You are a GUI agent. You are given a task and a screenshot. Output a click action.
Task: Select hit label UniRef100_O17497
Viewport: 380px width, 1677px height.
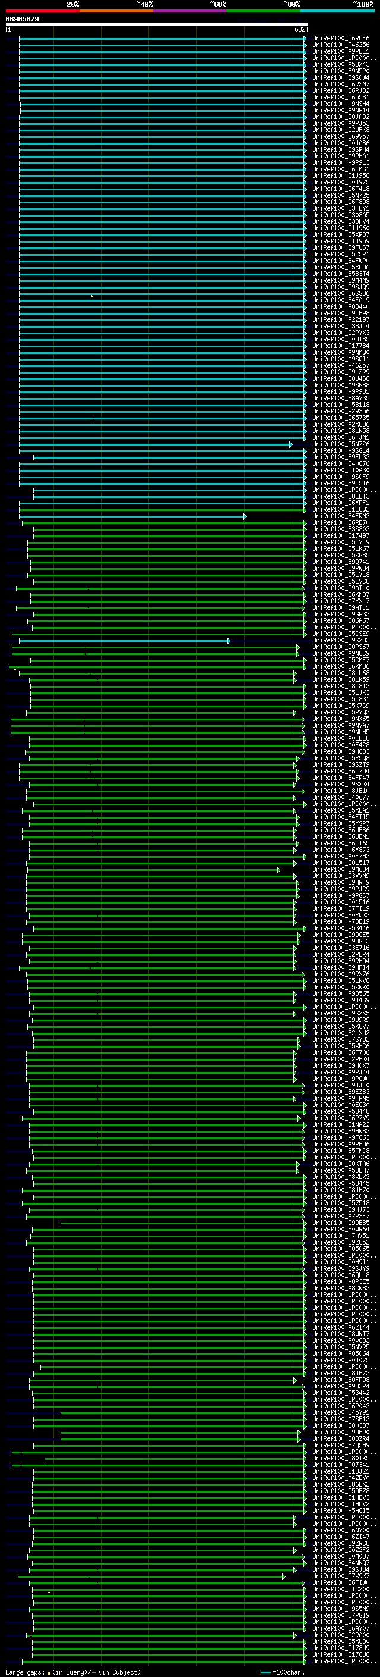[x=340, y=536]
